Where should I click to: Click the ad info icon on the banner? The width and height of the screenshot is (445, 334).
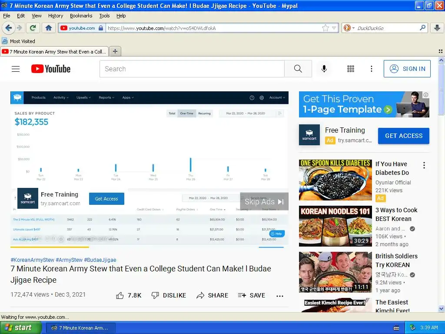point(426,95)
